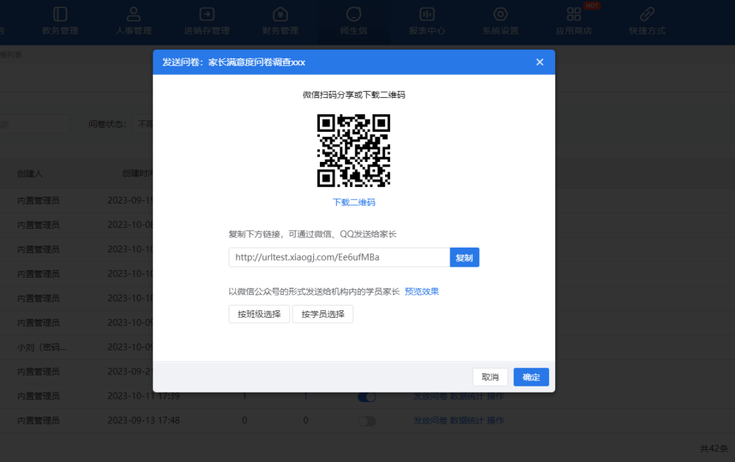735x462 pixels.
Task: Cancel the dialog with 取消
Action: click(x=490, y=377)
